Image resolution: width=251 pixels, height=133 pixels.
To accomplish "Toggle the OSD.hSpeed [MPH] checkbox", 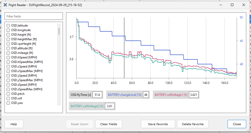I will click(8, 57).
